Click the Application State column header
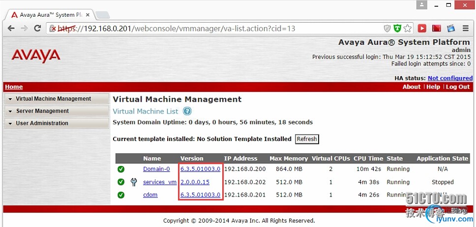Image resolution: width=476 pixels, height=227 pixels. click(442, 158)
